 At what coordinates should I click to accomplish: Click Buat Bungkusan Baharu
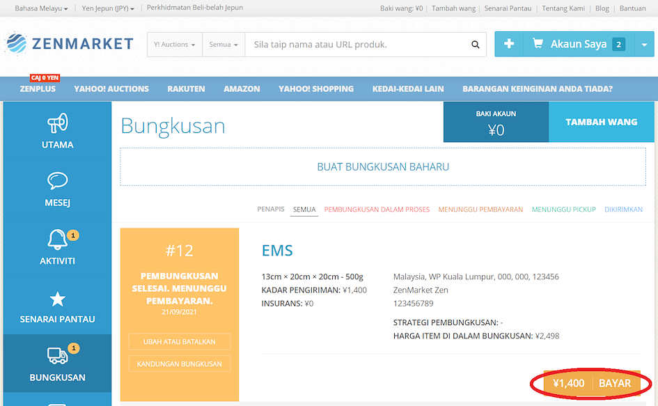pyautogui.click(x=383, y=166)
